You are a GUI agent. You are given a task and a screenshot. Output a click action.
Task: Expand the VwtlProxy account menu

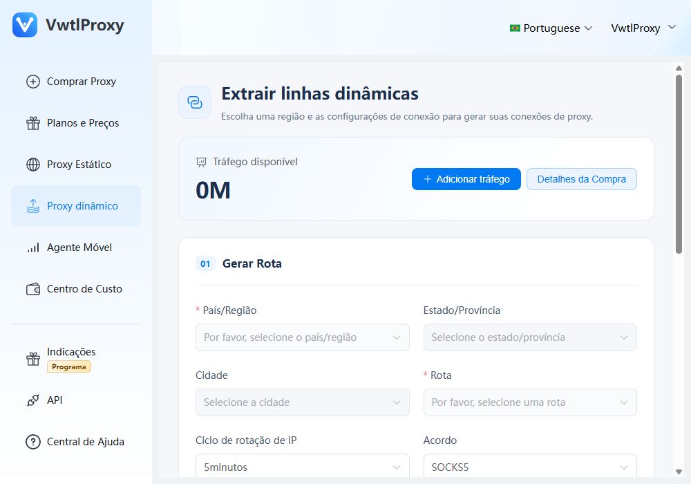(x=643, y=28)
